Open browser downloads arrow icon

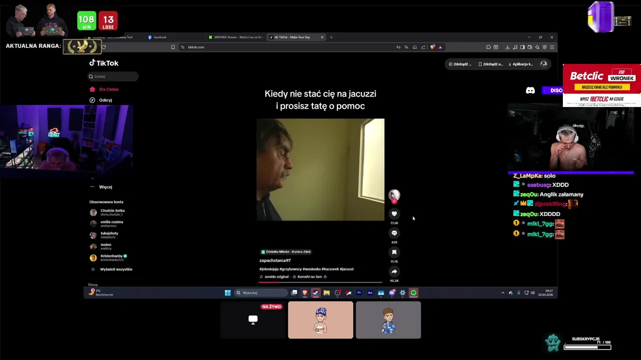coord(507,47)
